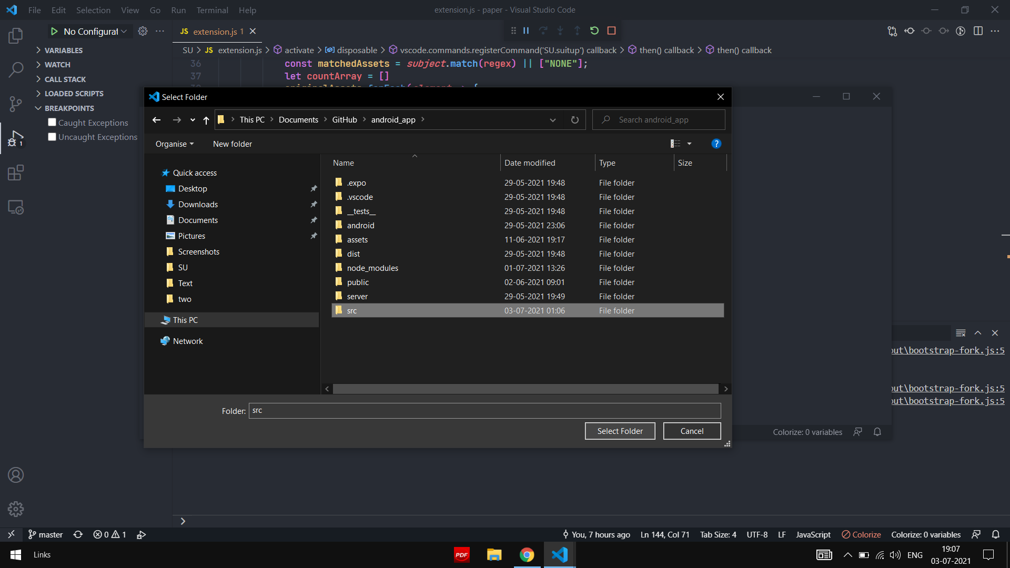Open File Explorer from the taskbar
1010x568 pixels.
coord(494,555)
